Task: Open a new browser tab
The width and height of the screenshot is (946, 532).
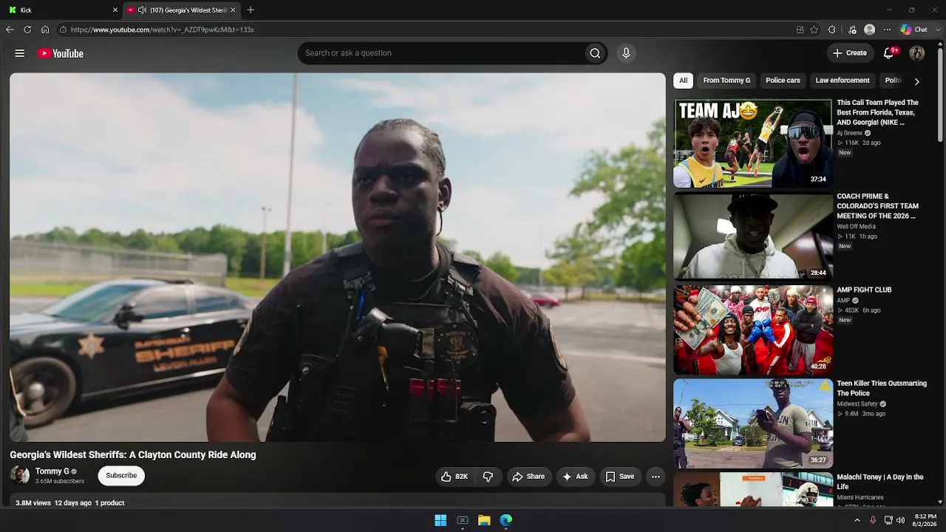Action: pos(251,10)
